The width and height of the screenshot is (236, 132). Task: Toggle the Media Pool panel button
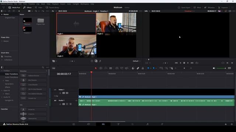coord(14,7)
